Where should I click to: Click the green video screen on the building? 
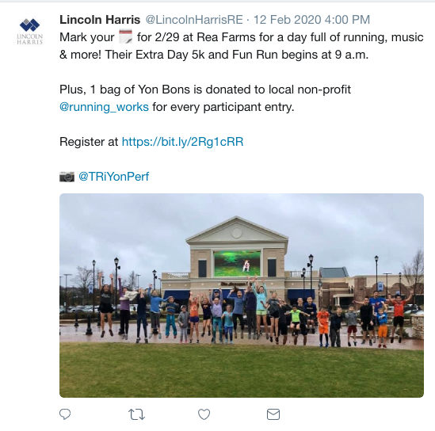[237, 264]
